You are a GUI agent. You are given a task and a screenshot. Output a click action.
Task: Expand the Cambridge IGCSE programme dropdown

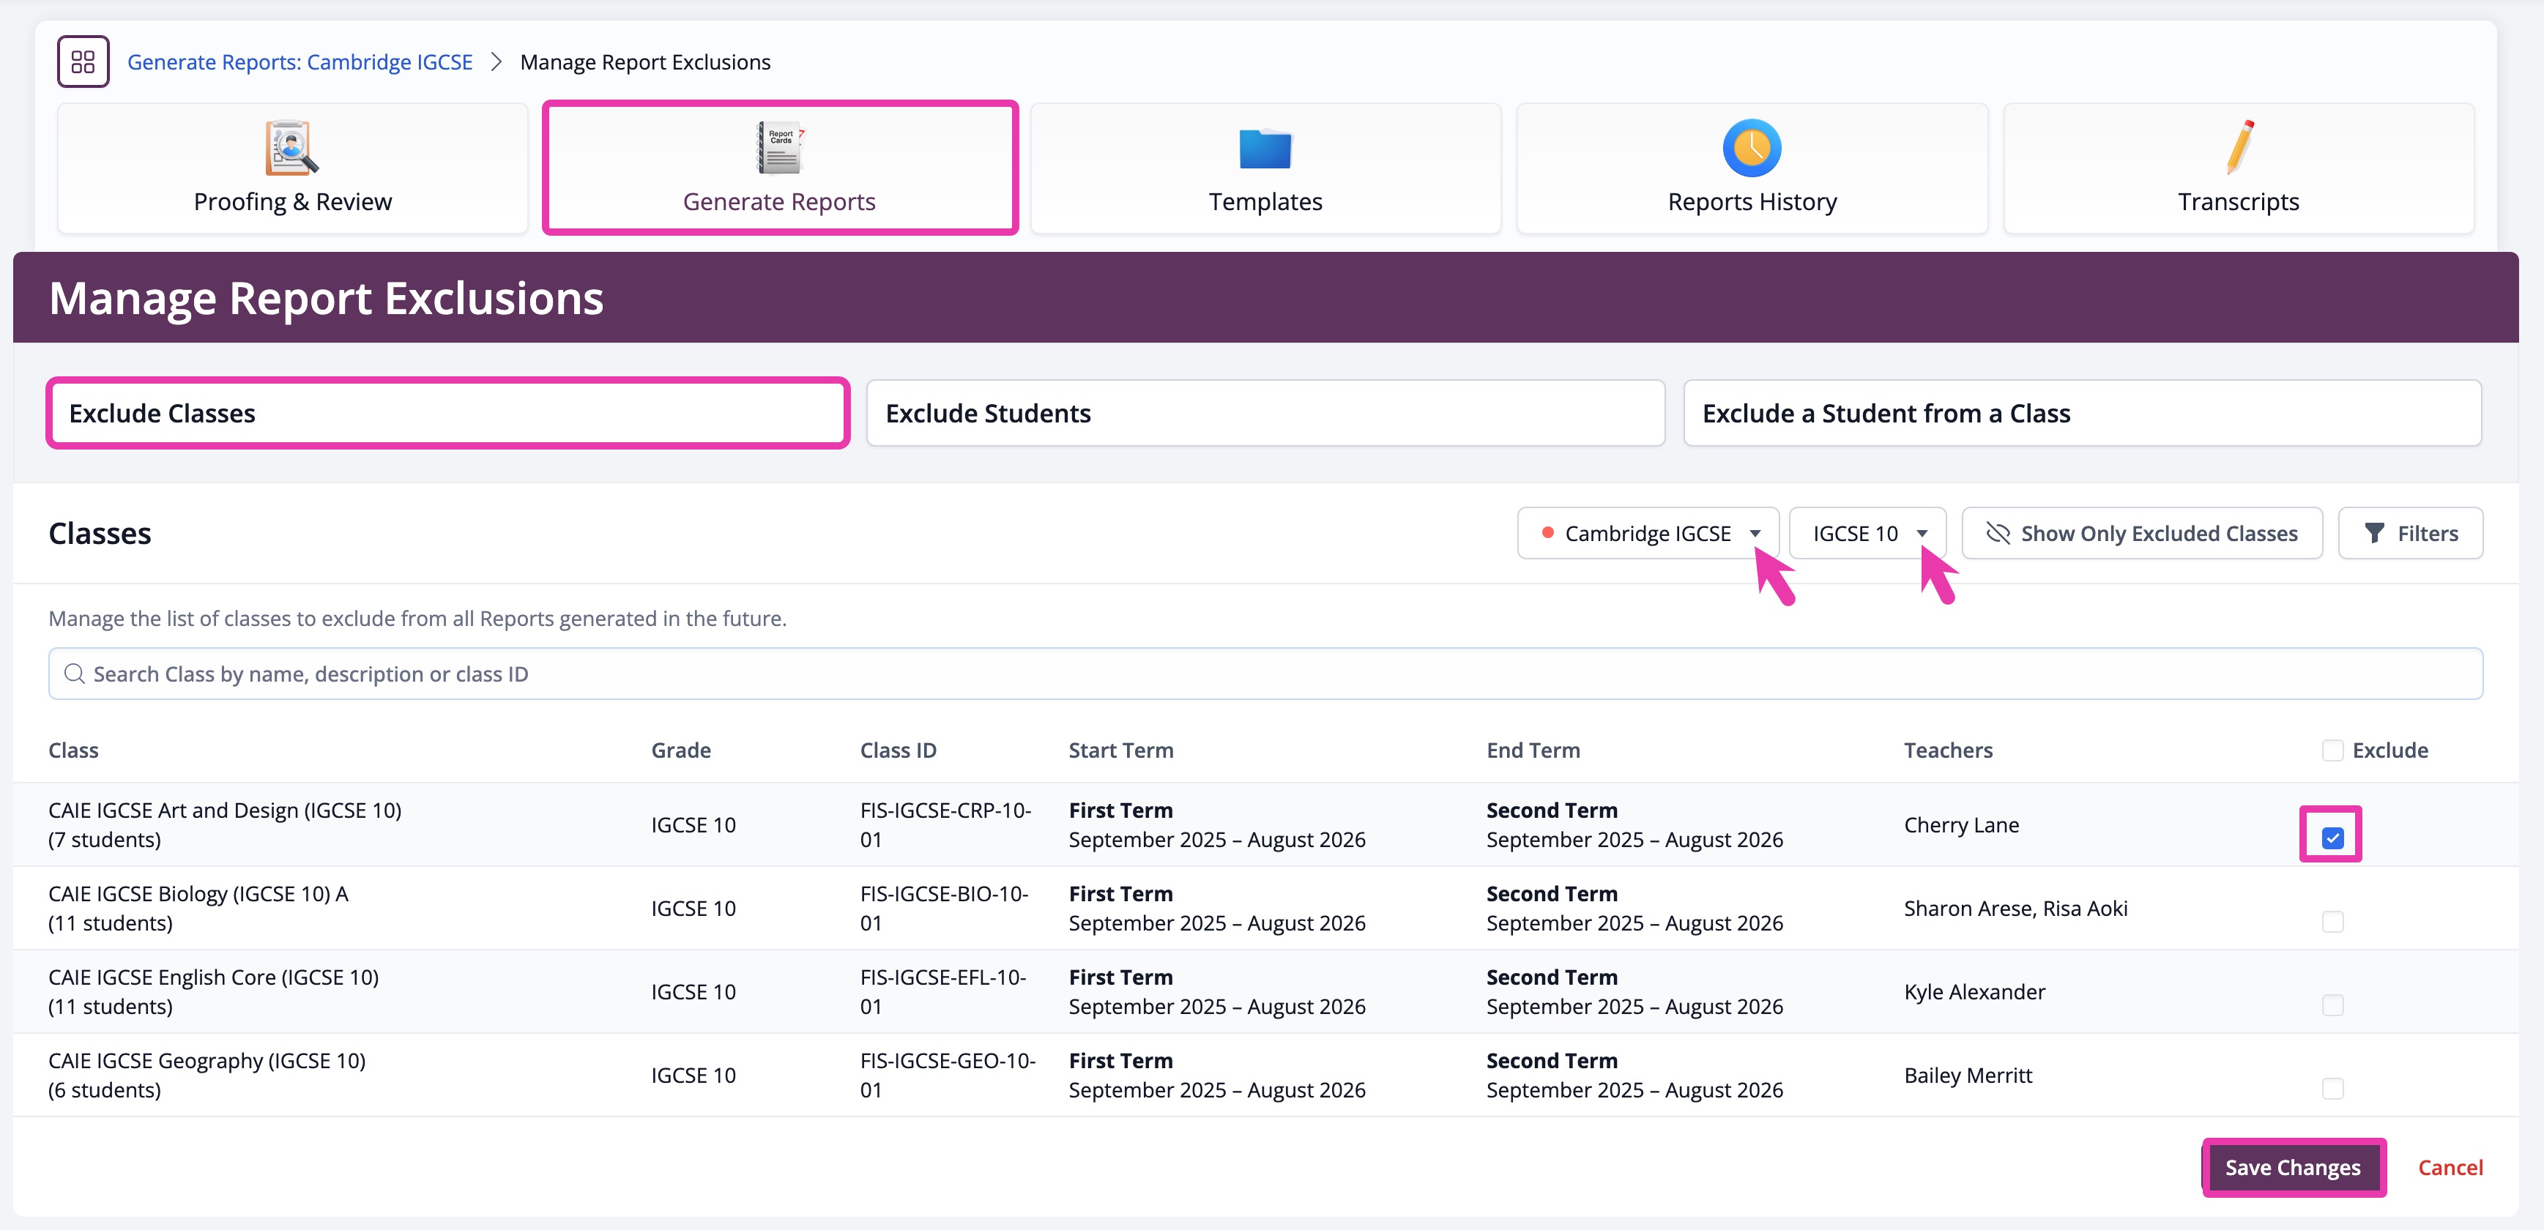coord(1647,533)
